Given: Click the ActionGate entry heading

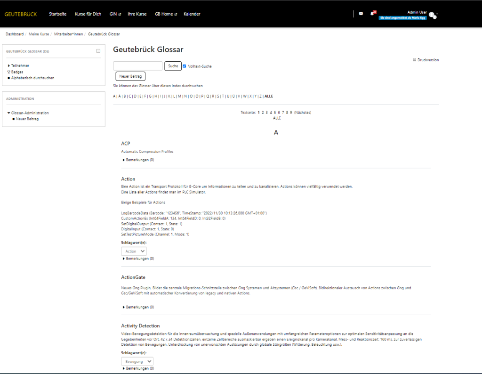Looking at the screenshot, I should click(x=133, y=277).
